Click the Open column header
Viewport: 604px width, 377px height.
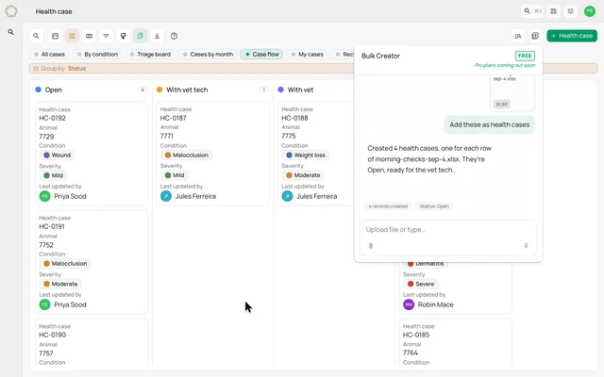point(53,90)
